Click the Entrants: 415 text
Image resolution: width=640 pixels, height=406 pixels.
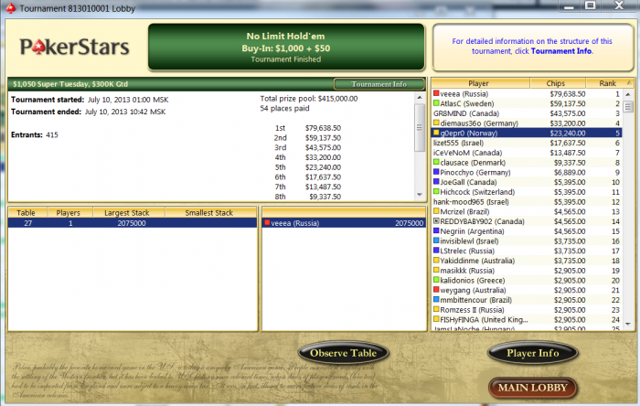(x=35, y=135)
